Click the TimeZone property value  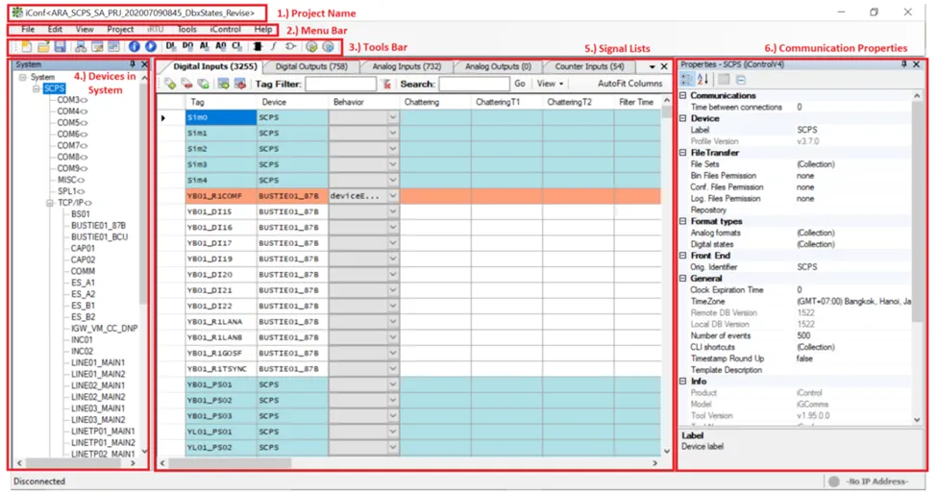point(853,301)
